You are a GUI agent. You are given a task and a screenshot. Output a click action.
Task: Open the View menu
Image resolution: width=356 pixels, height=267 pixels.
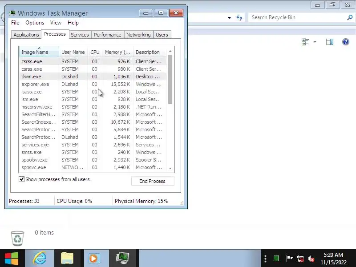(x=56, y=23)
